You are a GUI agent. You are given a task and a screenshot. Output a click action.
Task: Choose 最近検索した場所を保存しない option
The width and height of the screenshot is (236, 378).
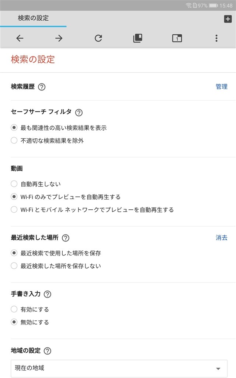click(14, 266)
